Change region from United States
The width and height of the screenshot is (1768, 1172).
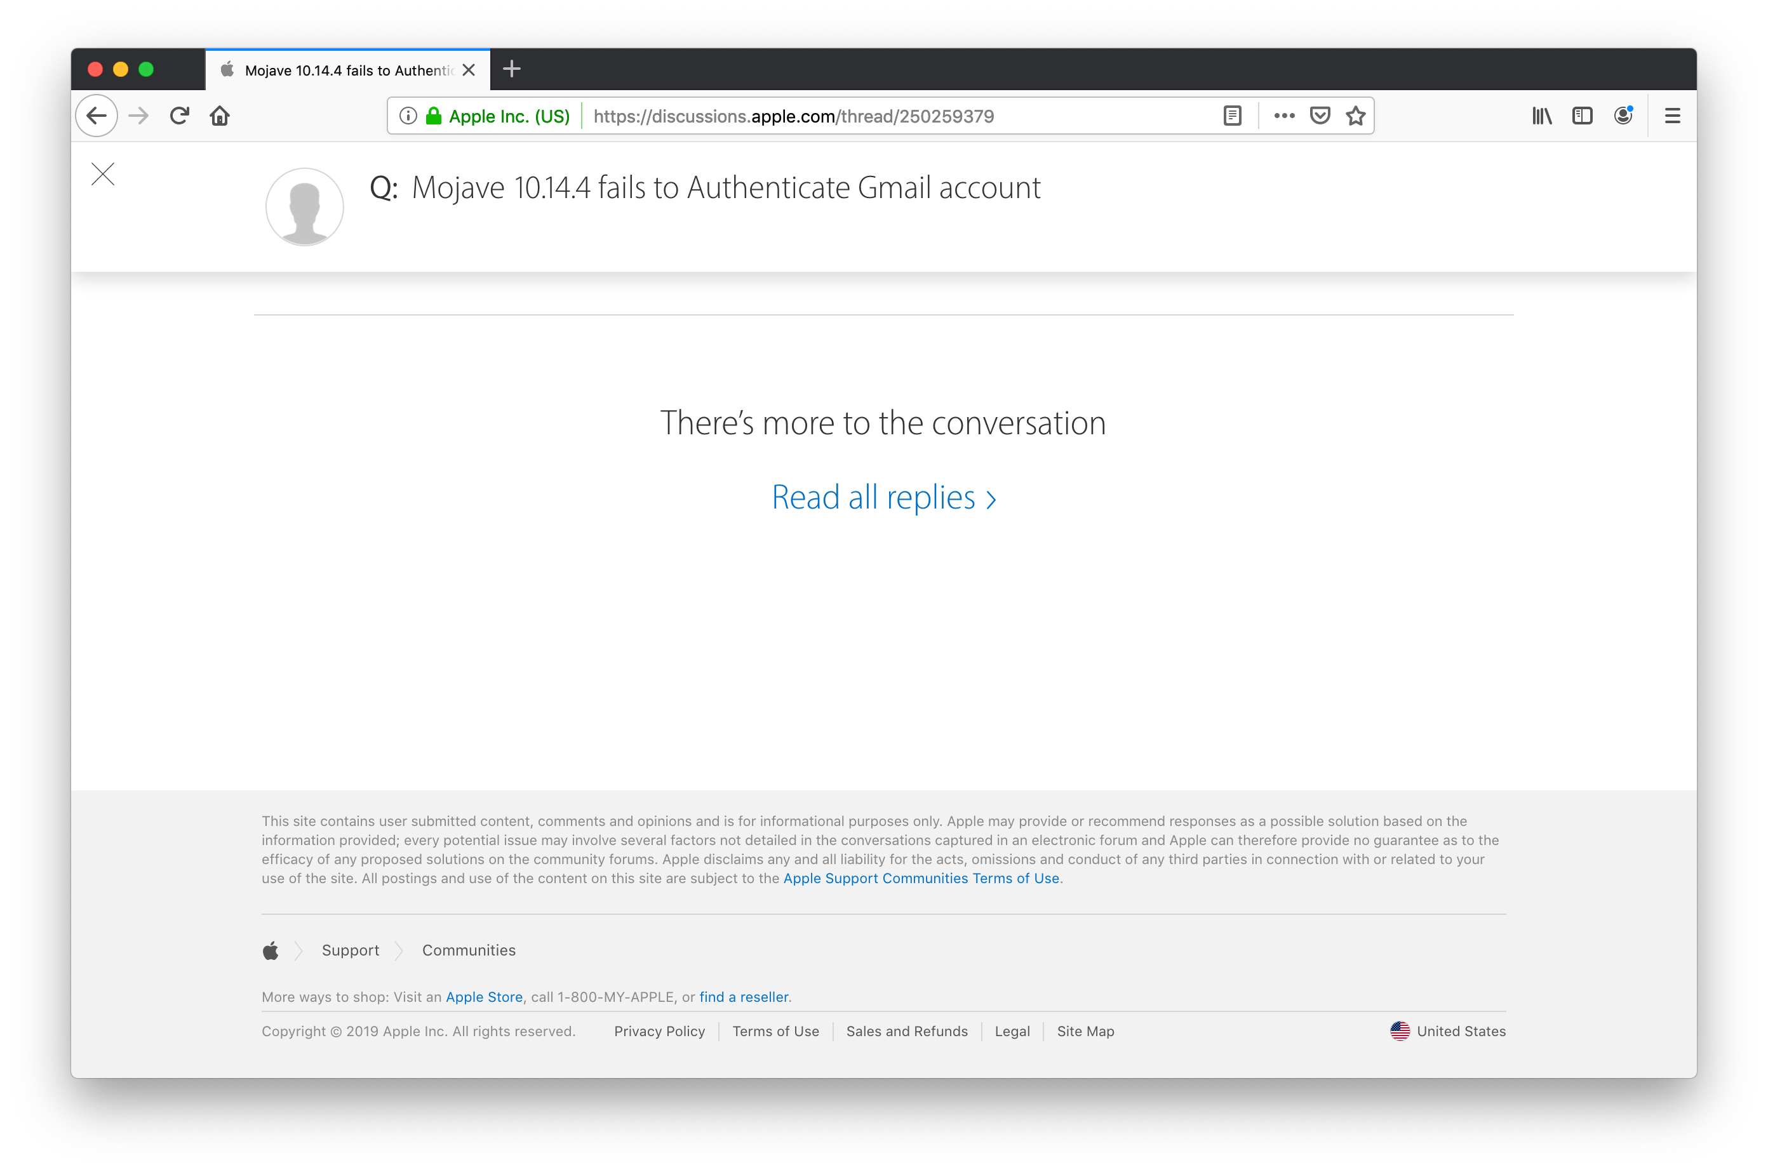click(1447, 1030)
